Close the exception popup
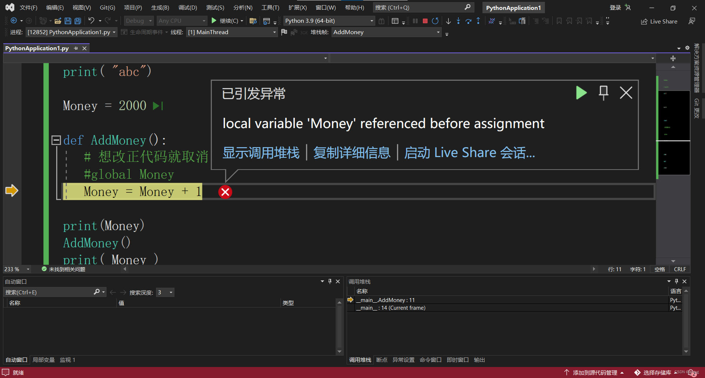 pyautogui.click(x=626, y=93)
